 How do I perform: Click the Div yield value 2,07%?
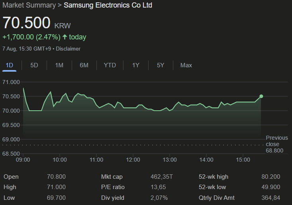[159, 197]
